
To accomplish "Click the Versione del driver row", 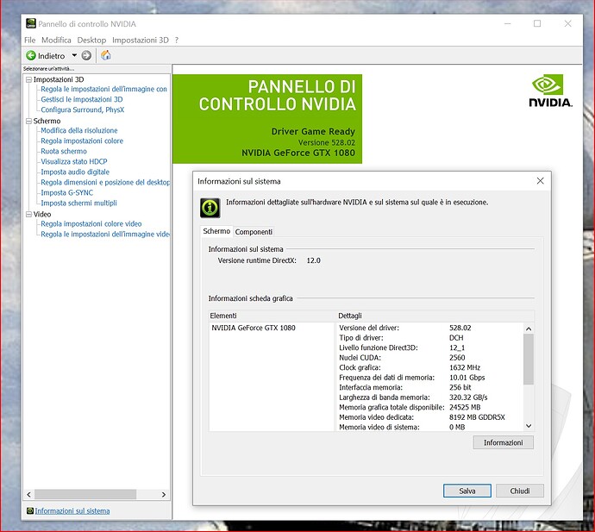I will pyautogui.click(x=430, y=328).
